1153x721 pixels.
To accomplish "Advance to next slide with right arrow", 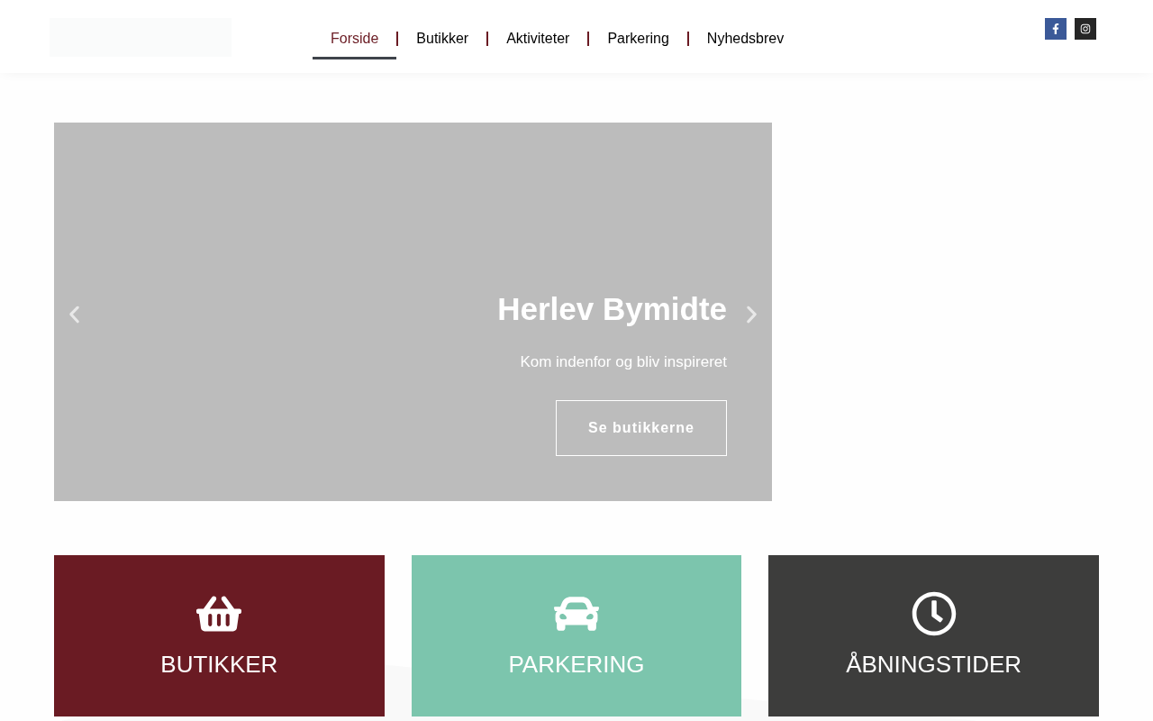I will (751, 315).
